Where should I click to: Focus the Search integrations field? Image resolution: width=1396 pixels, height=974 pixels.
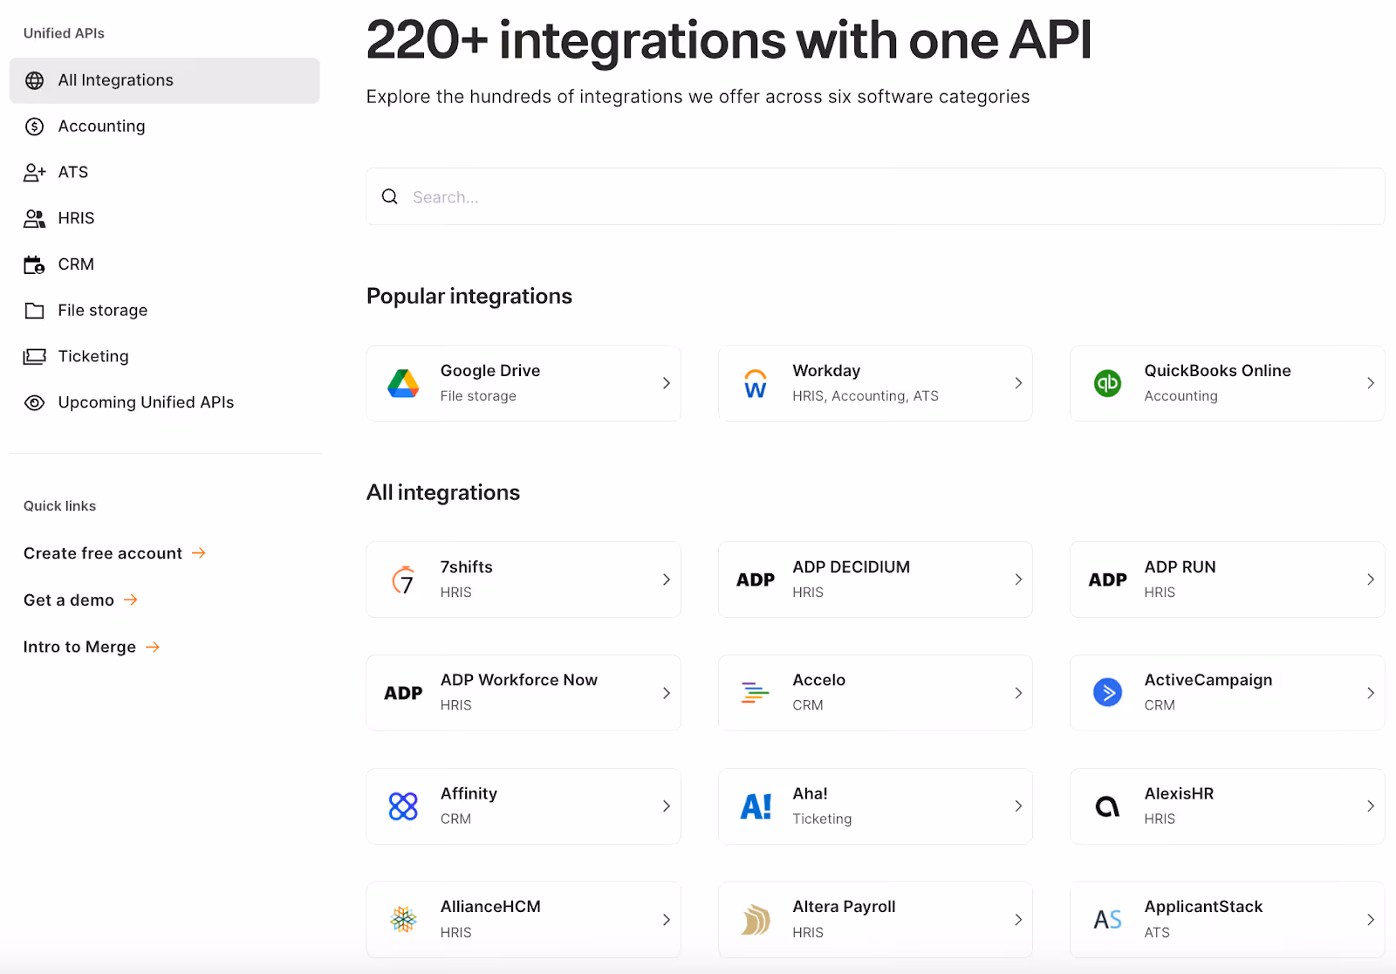(875, 196)
